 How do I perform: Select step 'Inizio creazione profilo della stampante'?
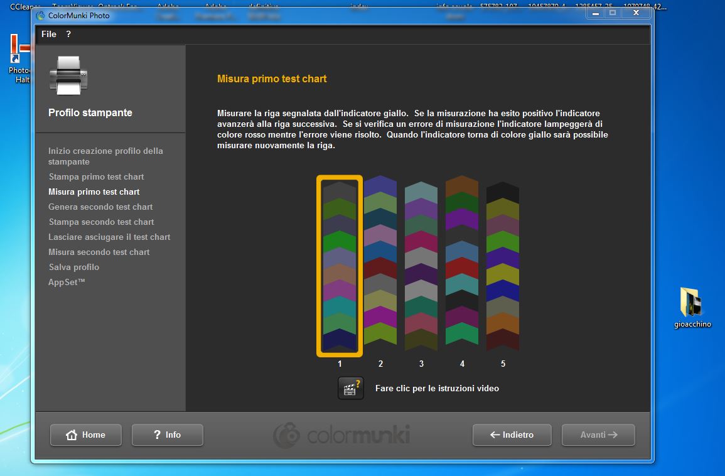pyautogui.click(x=105, y=156)
